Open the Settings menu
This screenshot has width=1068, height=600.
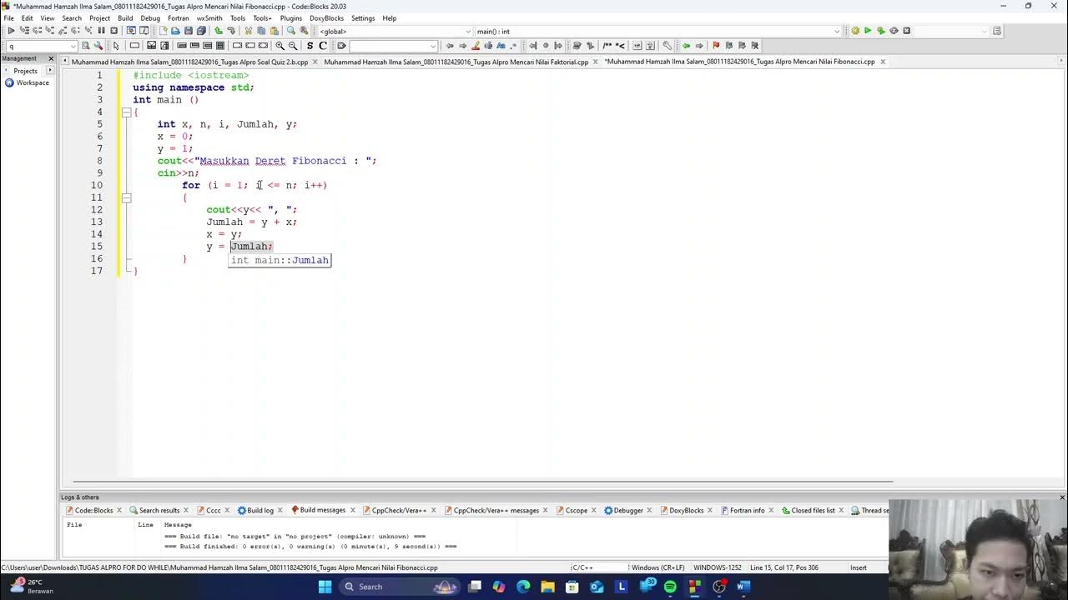(x=363, y=17)
